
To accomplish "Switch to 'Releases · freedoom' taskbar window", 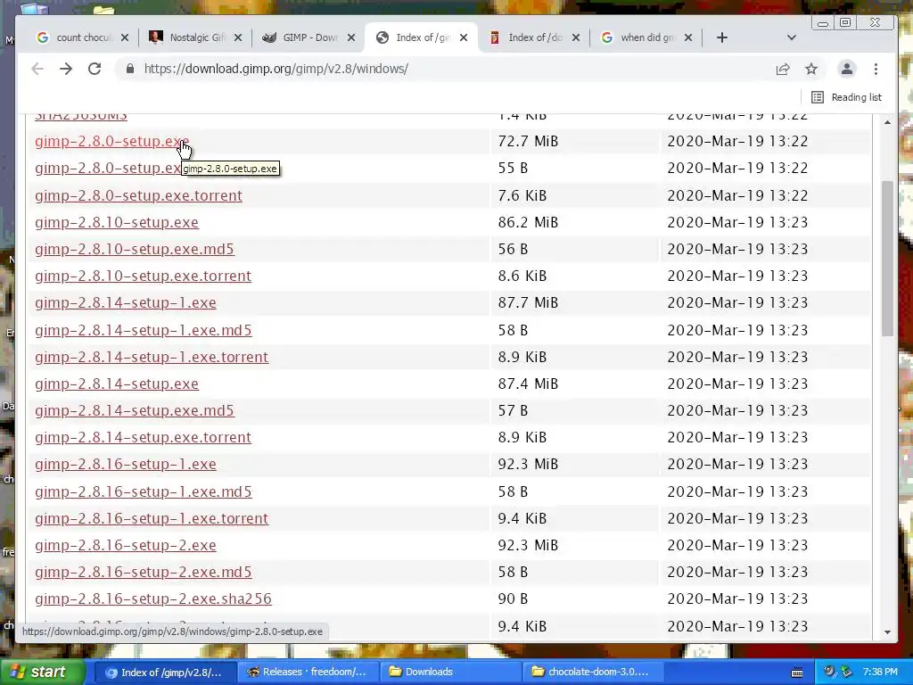I will click(308, 673).
